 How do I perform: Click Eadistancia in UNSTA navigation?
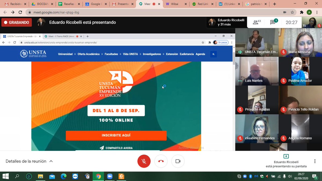(187, 54)
